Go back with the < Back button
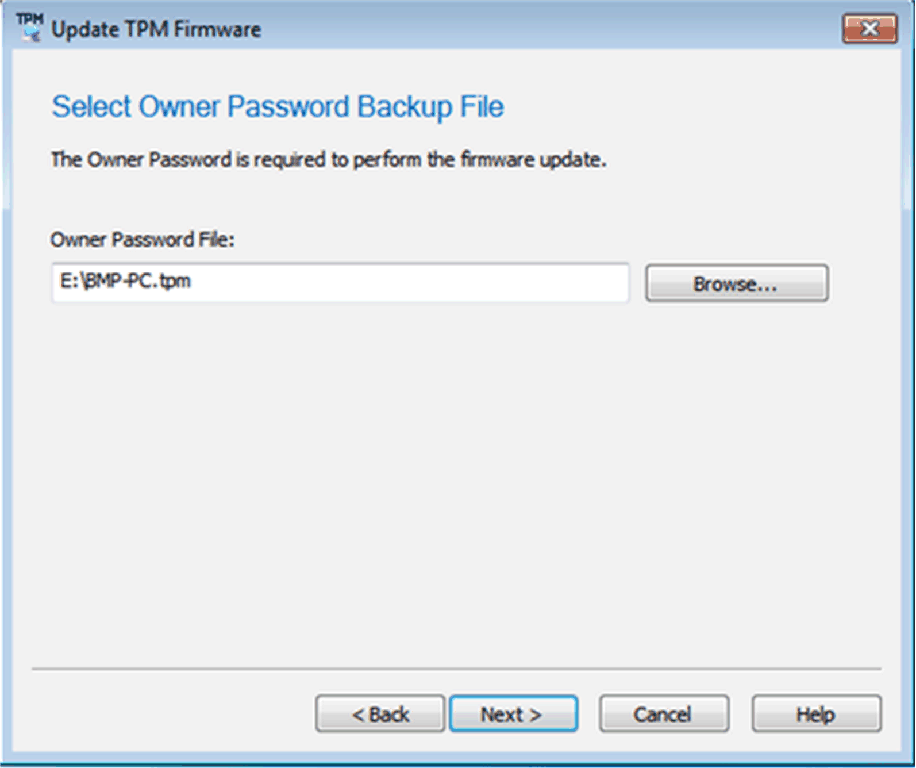 pos(380,713)
